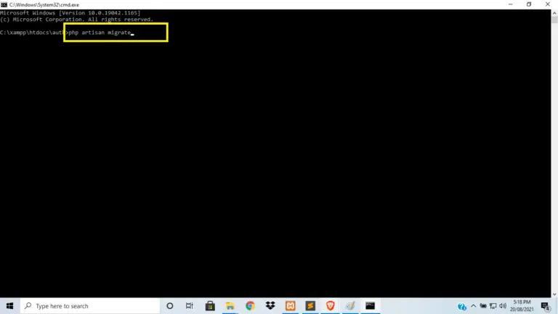Open the clock showing 5:18 PM
The image size is (558, 314).
point(522,306)
